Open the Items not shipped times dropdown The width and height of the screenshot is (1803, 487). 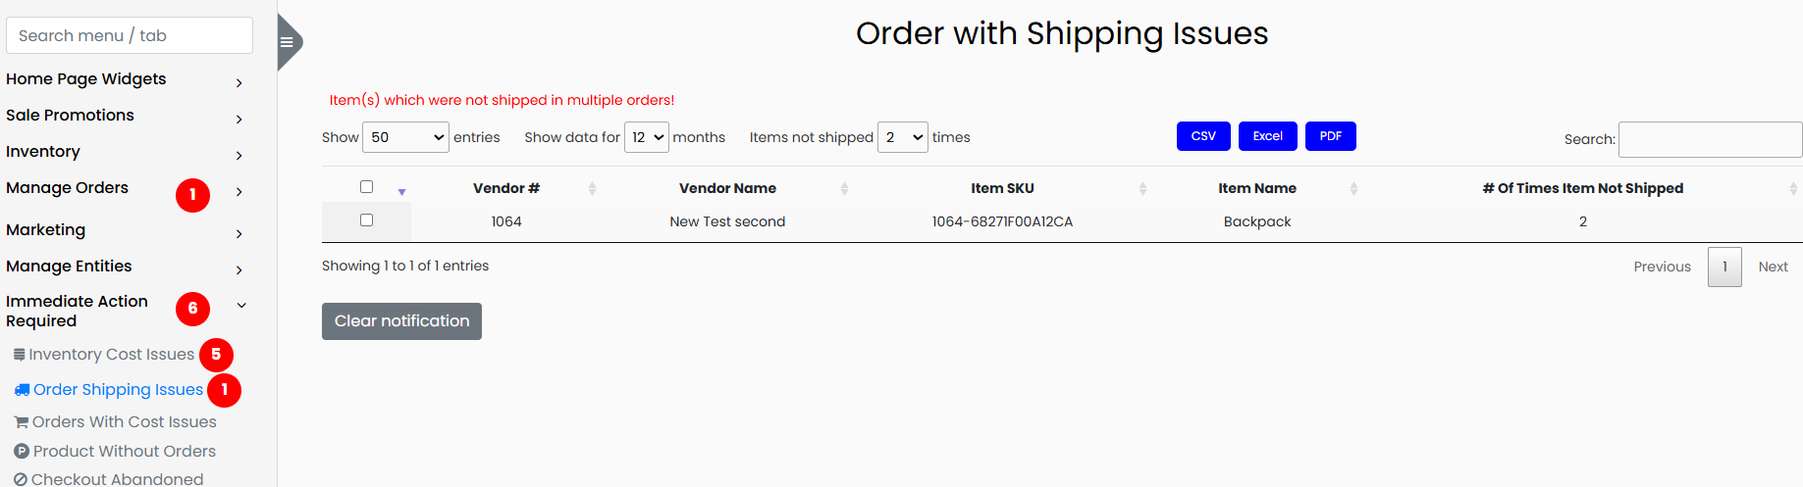(902, 137)
